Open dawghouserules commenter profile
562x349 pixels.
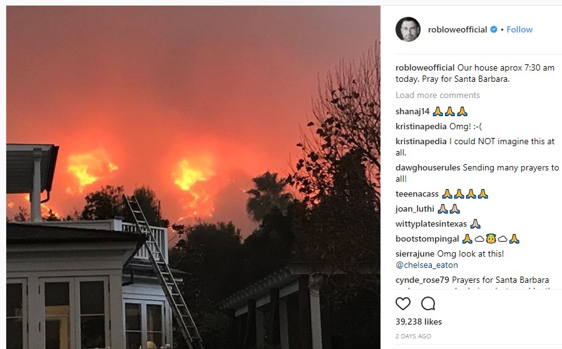pos(427,168)
